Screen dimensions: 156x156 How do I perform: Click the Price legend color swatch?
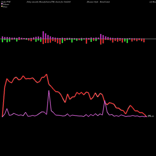coord(2,7)
